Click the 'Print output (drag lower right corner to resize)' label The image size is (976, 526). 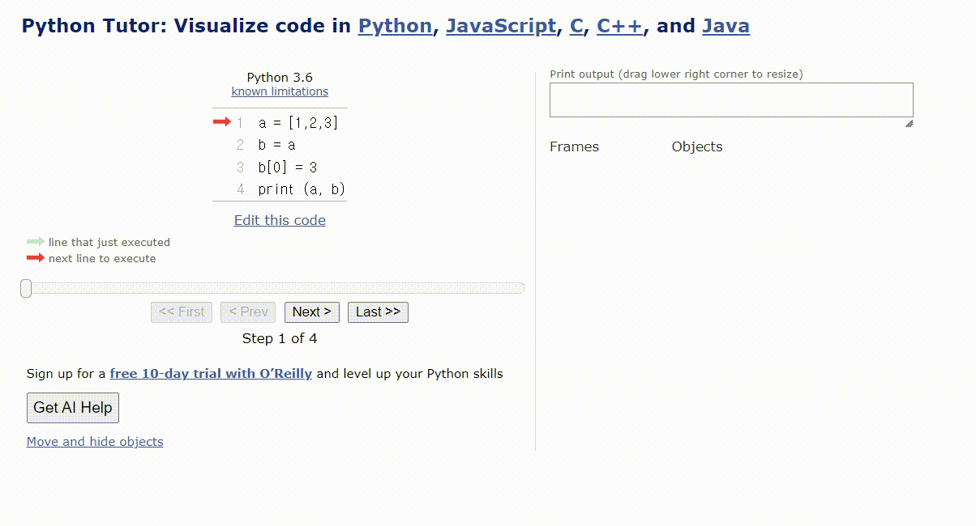(x=676, y=74)
